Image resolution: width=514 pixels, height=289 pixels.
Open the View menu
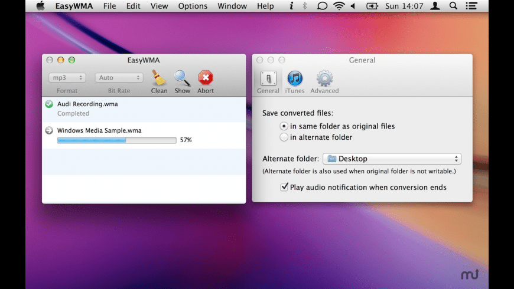(x=160, y=6)
